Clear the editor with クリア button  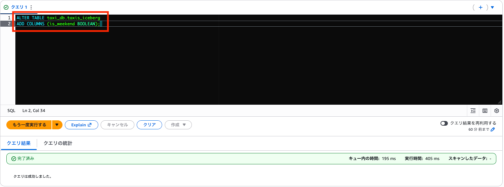149,125
